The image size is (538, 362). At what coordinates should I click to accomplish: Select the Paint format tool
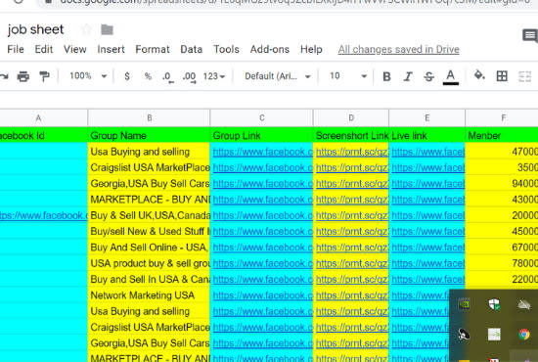click(44, 76)
